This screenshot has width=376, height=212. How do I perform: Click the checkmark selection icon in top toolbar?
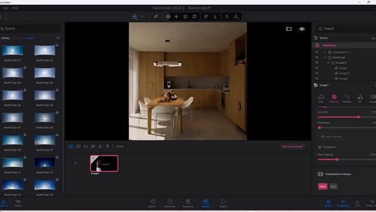coord(135,16)
